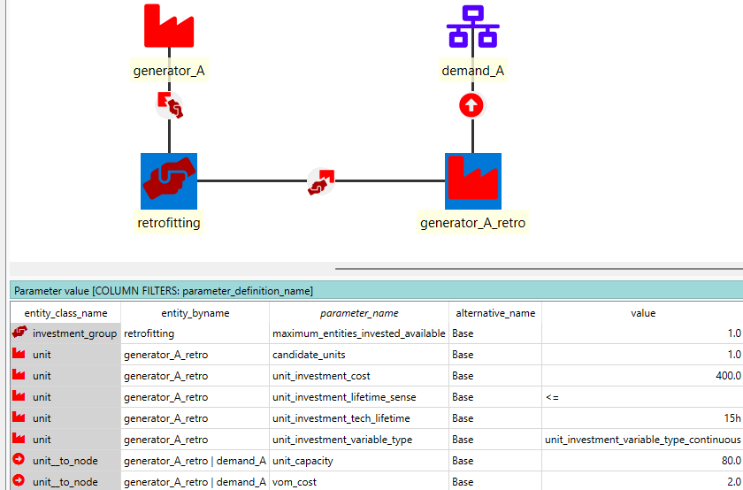Click the generator_A_retro factory icon

pos(473,181)
